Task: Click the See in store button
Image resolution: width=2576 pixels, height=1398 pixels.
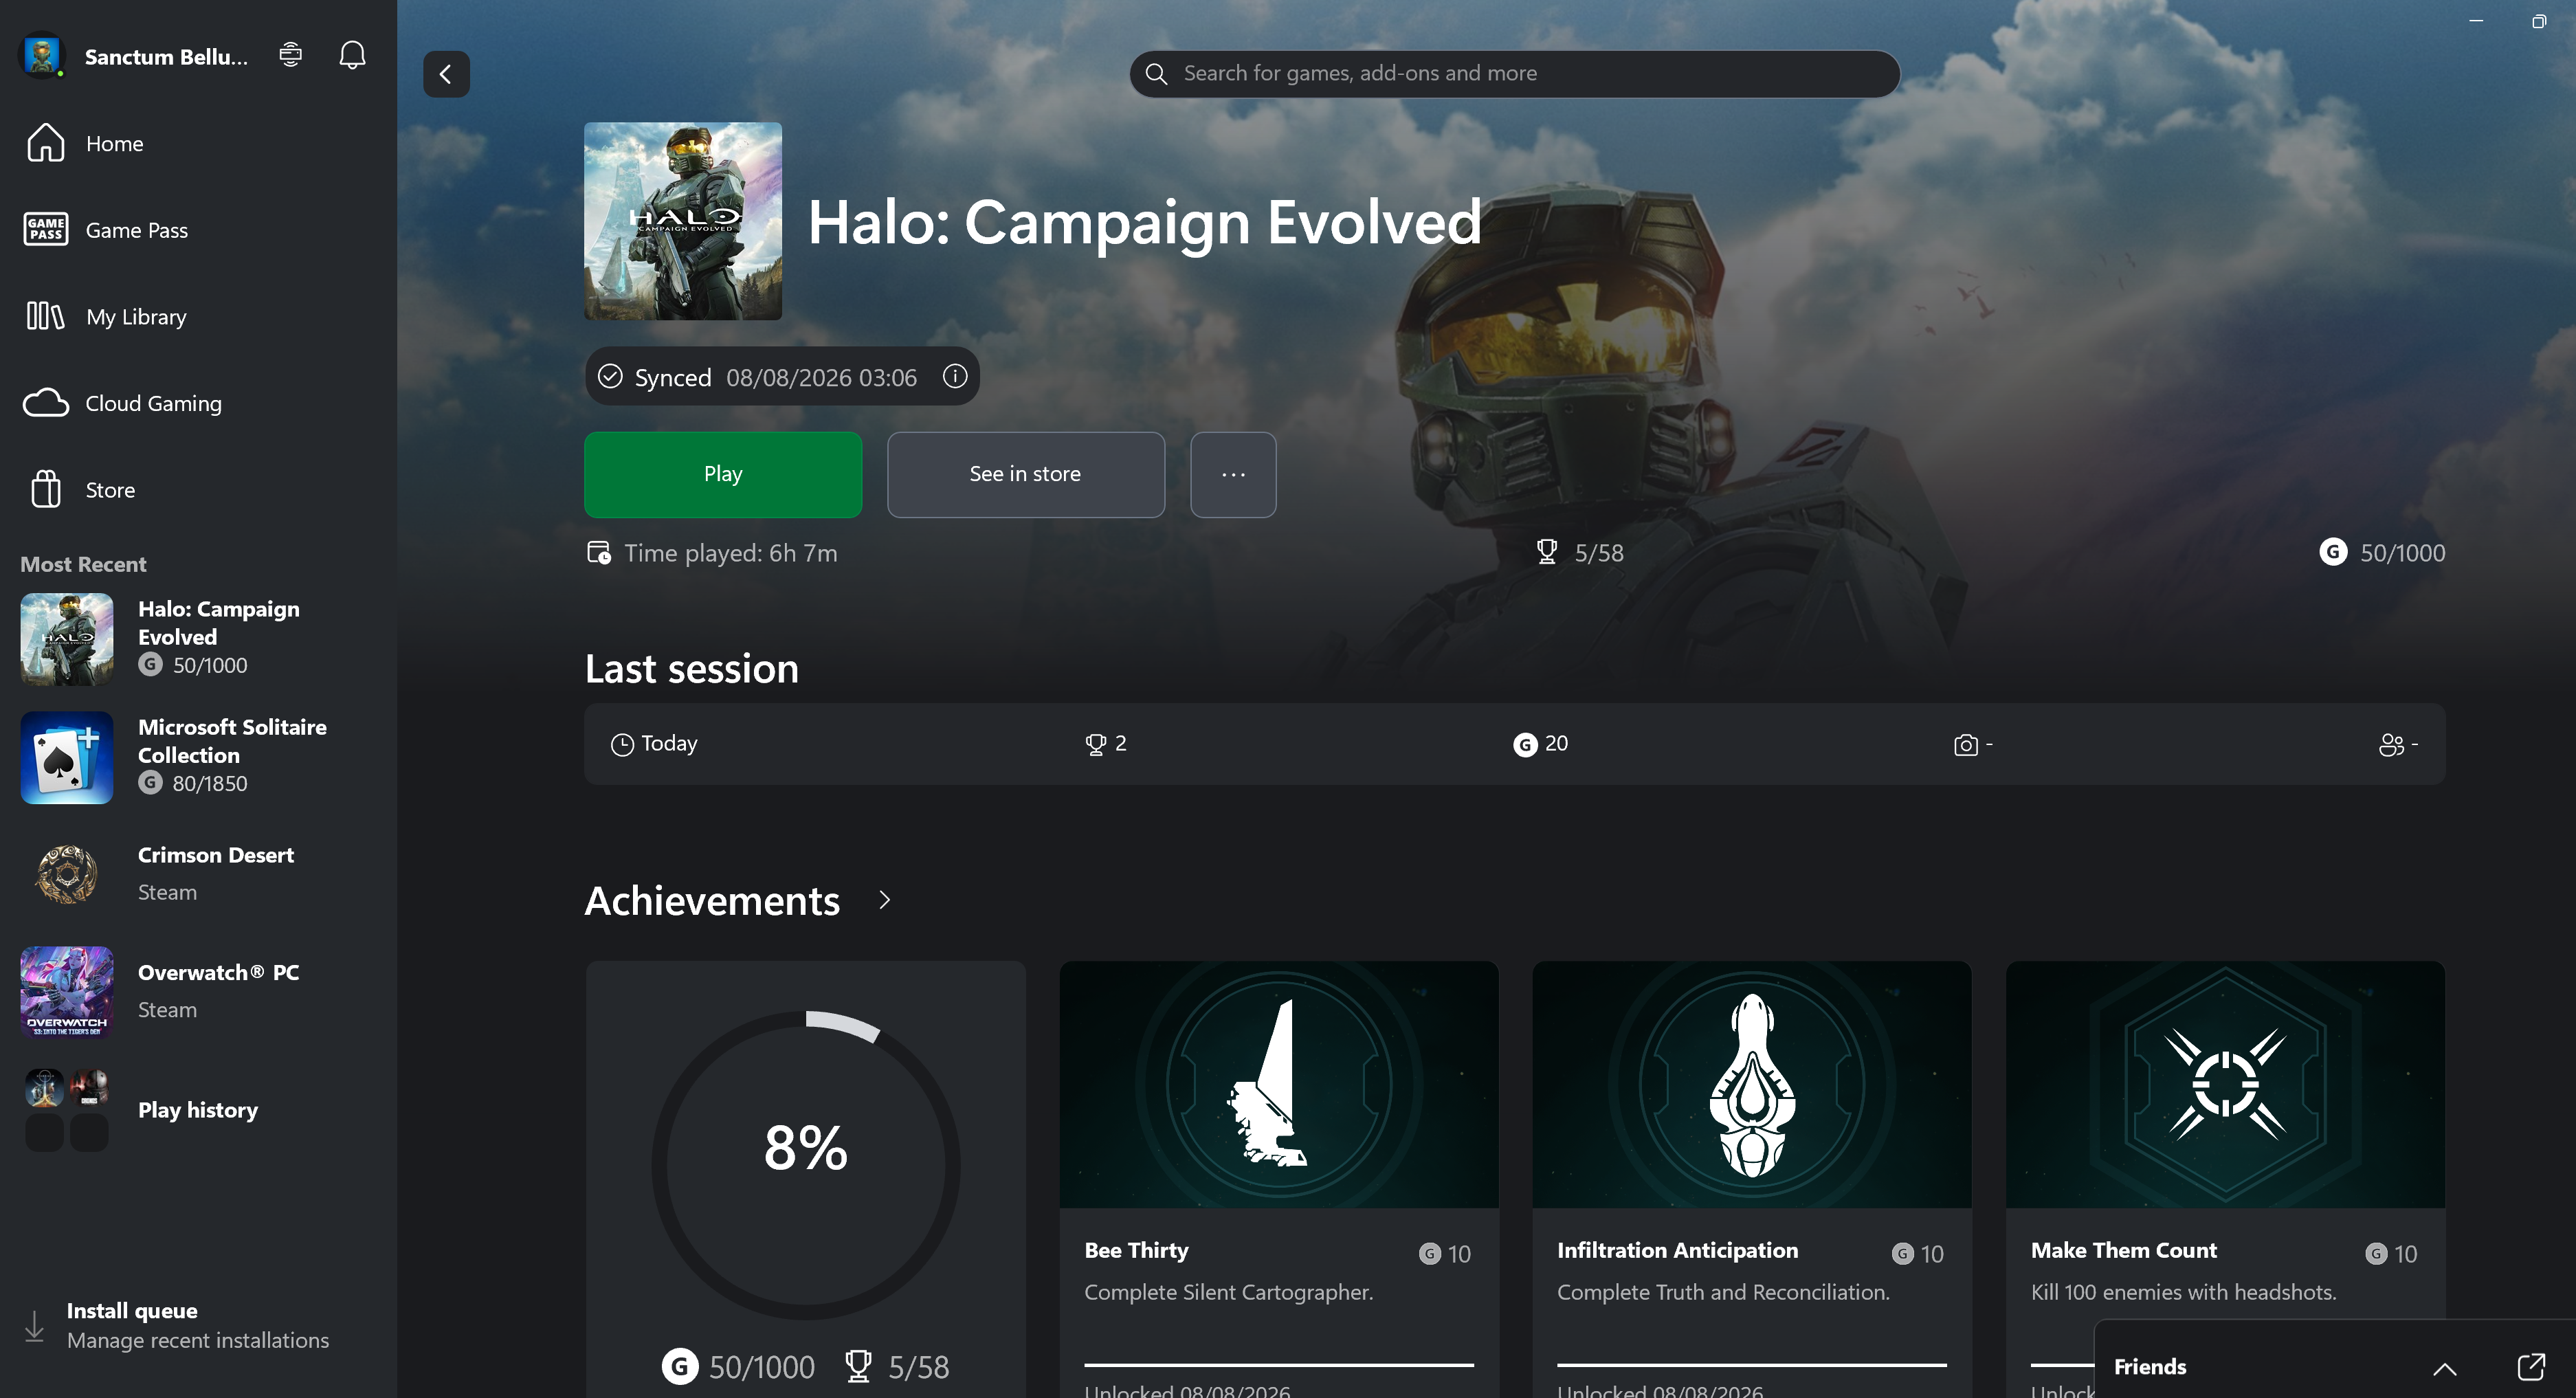Action: 1026,475
